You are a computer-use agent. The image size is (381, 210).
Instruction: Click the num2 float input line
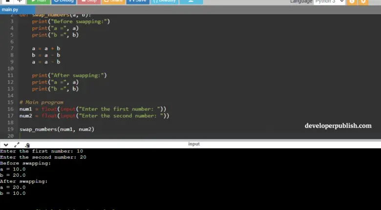94,116
